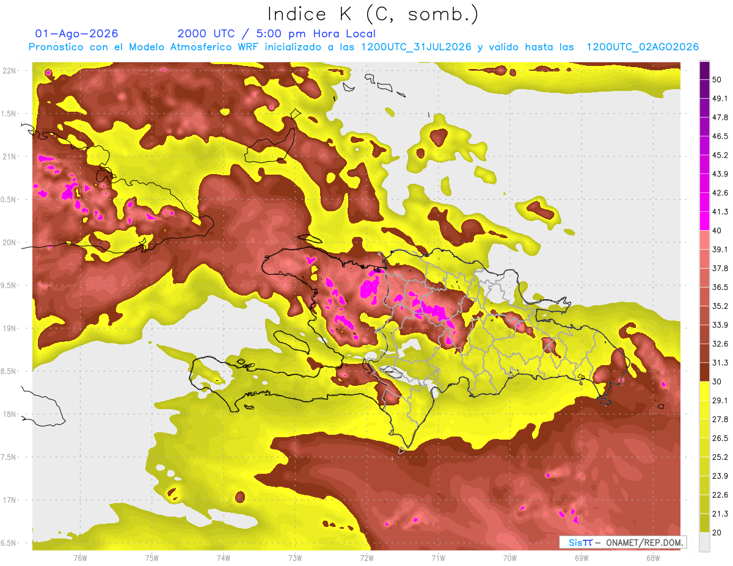Click the '41.3' color scale value
Screen dimensions: 733x566
point(720,212)
